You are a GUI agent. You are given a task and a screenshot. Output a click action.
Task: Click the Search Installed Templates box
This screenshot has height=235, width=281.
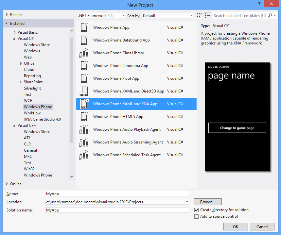240,16
